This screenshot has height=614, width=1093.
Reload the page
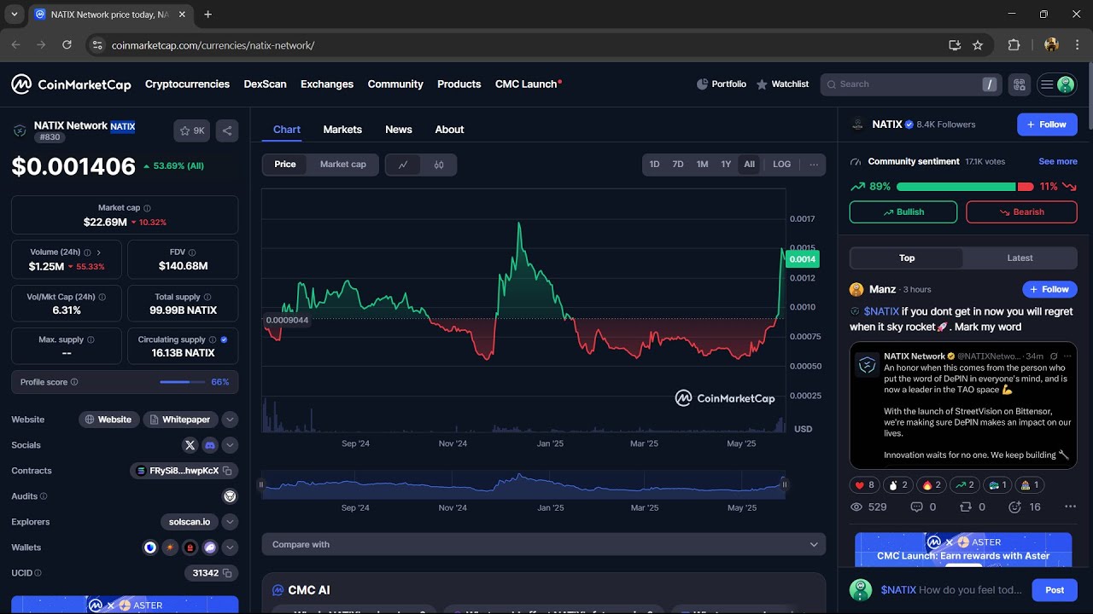point(67,45)
